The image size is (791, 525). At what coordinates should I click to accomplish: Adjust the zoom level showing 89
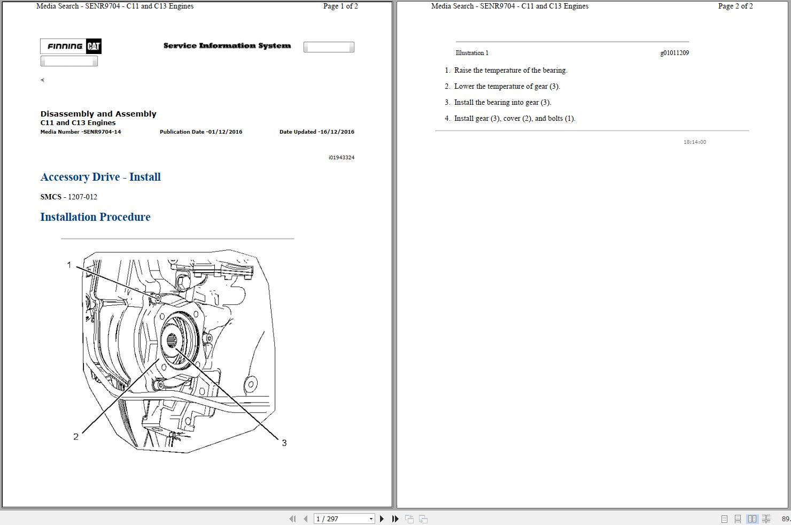tap(784, 519)
